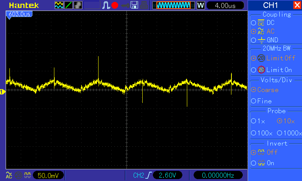302x181 pixels.
Task: Click the ground symbol icon
Action: (x=261, y=40)
